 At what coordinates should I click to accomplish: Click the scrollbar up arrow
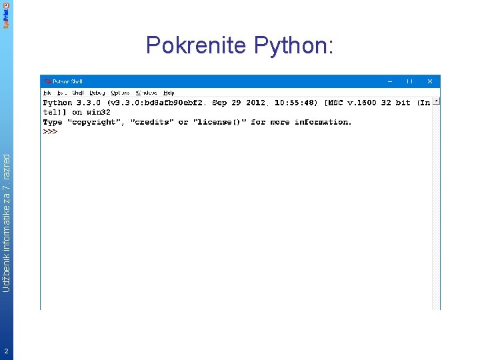coord(436,101)
